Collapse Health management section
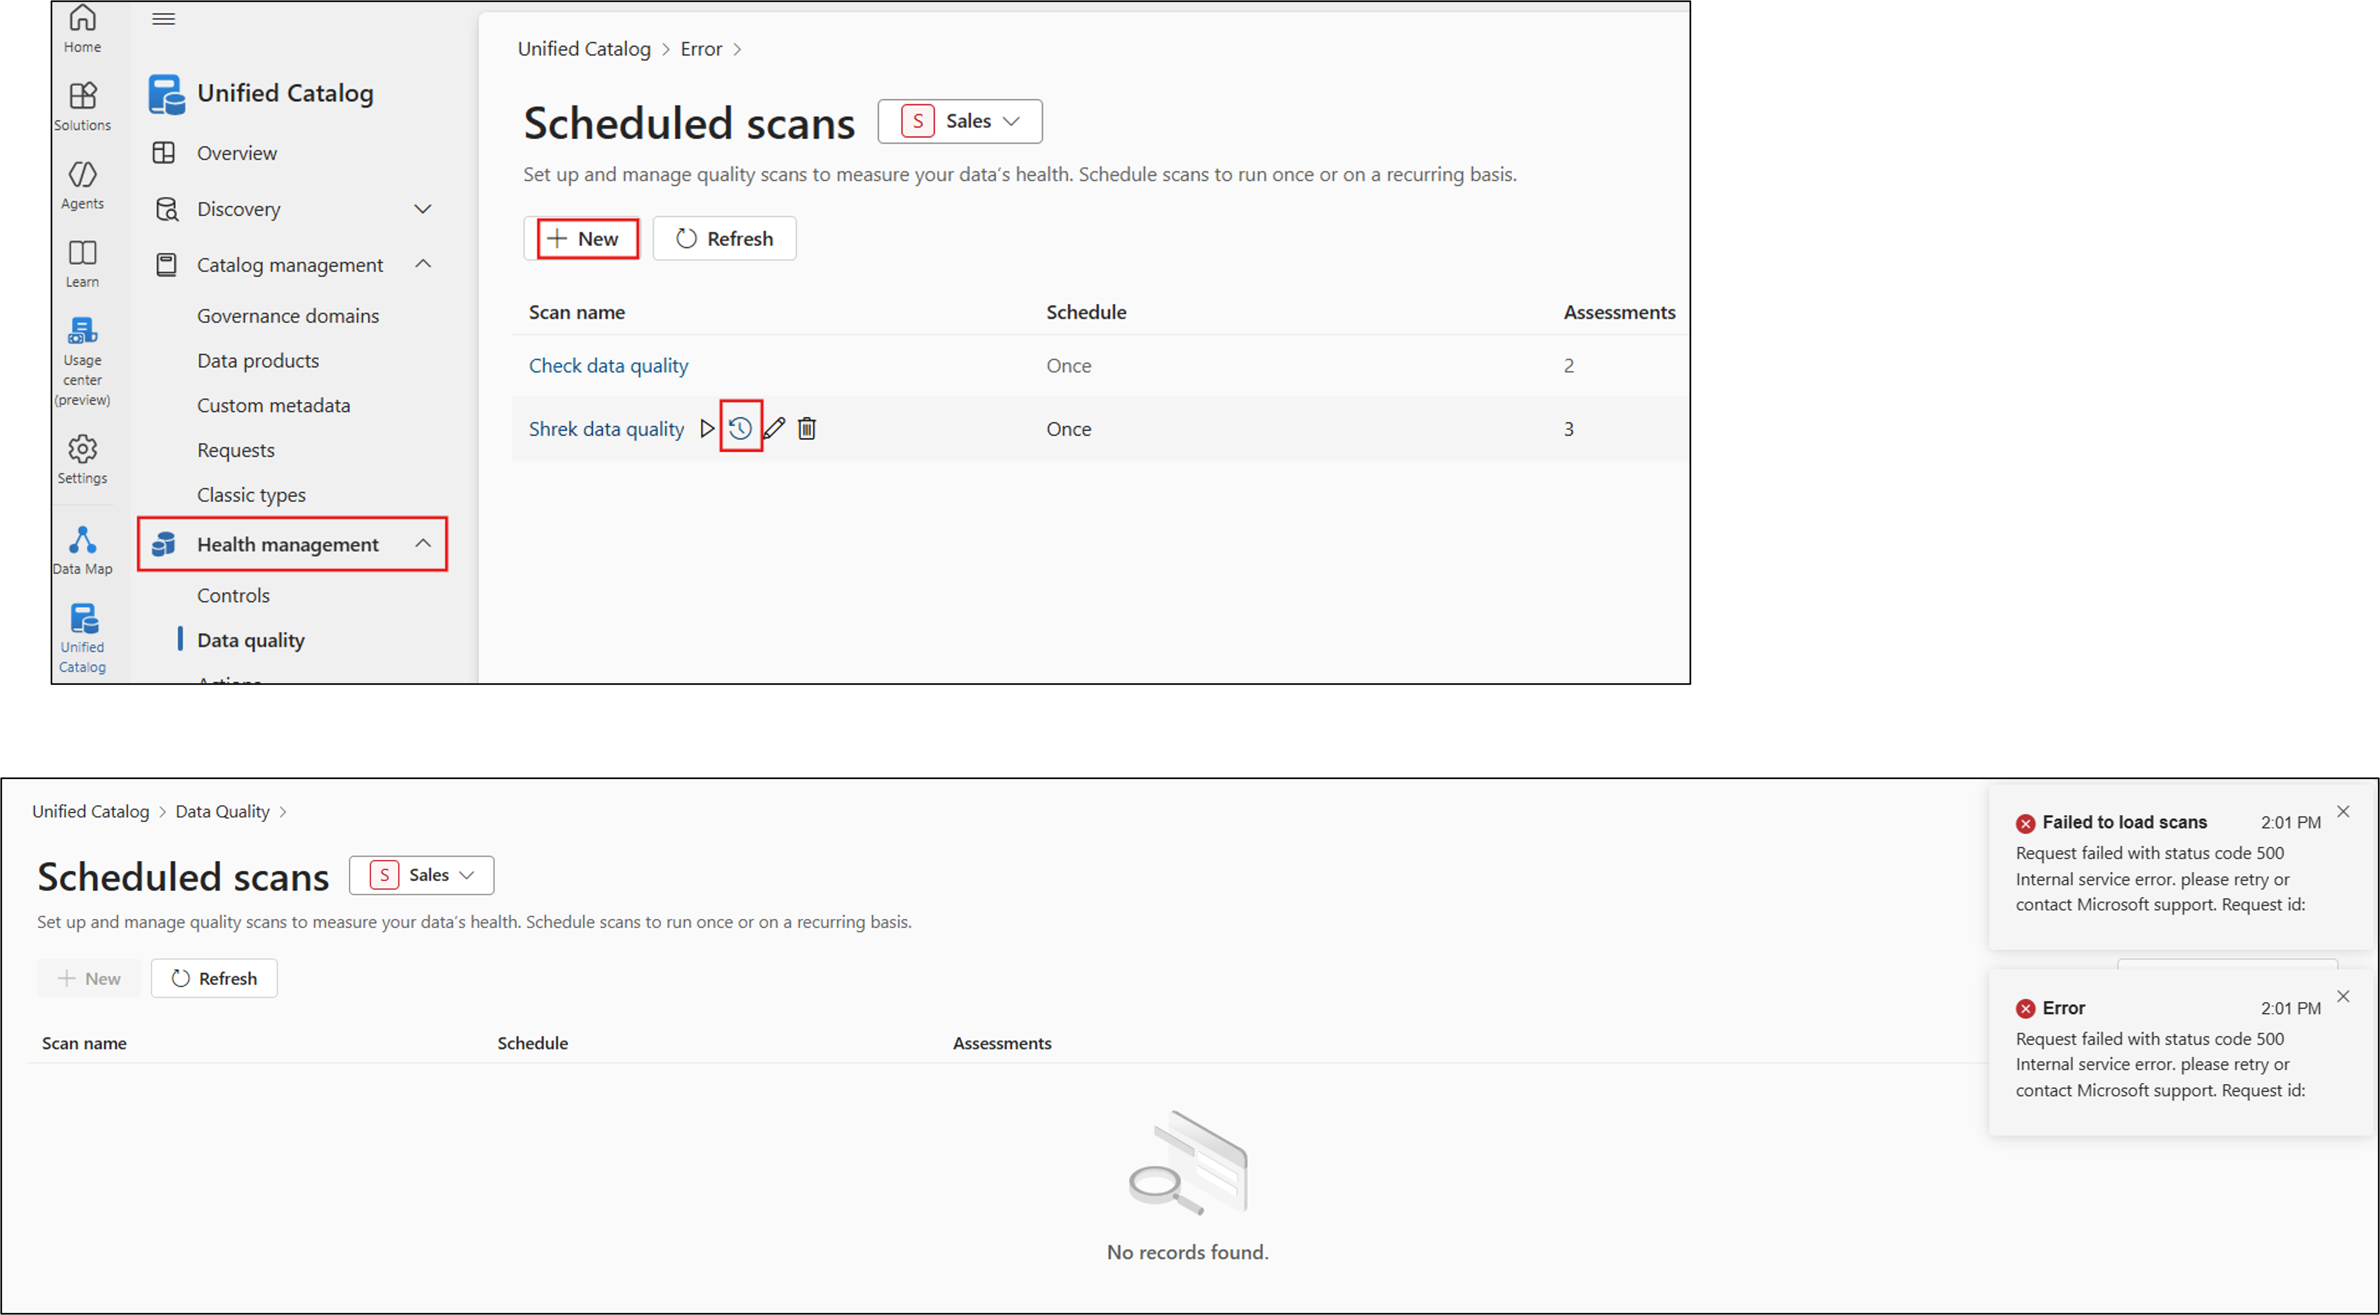Image resolution: width=2380 pixels, height=1315 pixels. point(422,544)
